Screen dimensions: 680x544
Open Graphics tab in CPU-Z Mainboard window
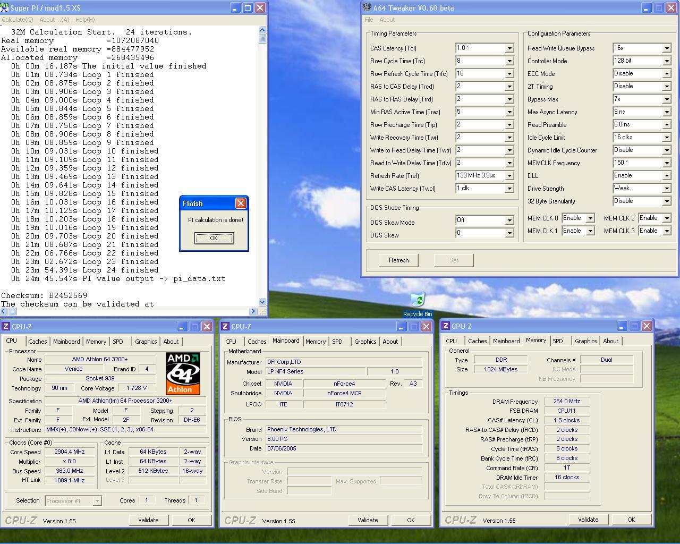pos(365,342)
